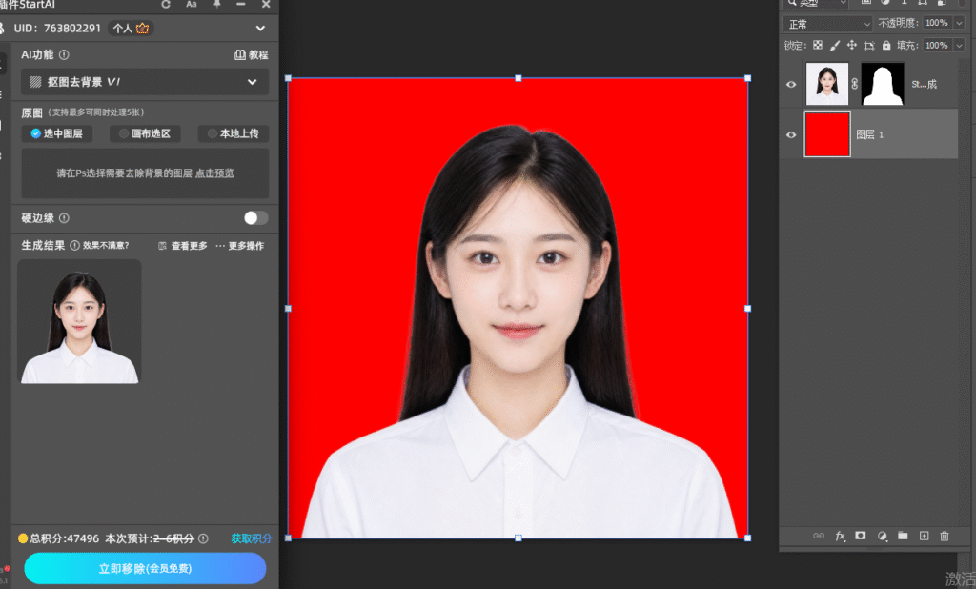Viewport: 976px width, 589px height.
Task: Open the fx layer style menu
Action: pyautogui.click(x=840, y=536)
